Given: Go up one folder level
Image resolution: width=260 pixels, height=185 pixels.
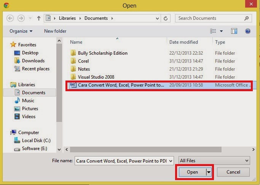Looking at the screenshot, I should click(x=38, y=18).
